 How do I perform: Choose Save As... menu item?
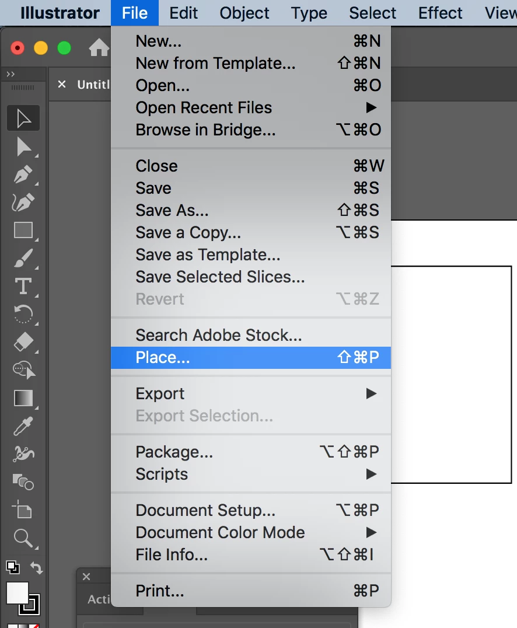(251, 210)
